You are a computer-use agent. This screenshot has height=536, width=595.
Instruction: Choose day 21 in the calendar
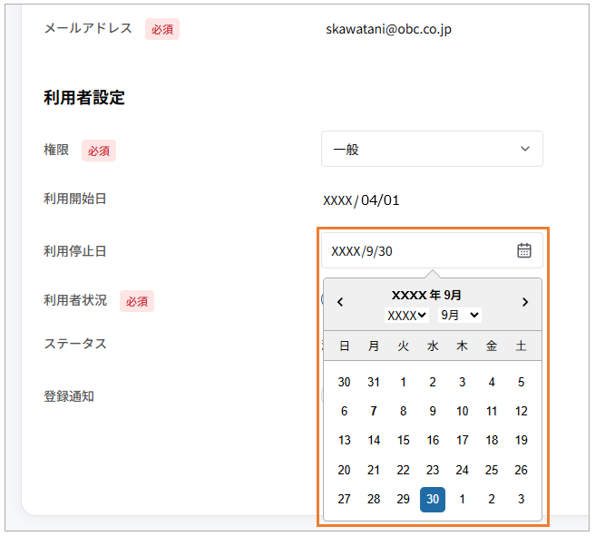click(x=374, y=470)
